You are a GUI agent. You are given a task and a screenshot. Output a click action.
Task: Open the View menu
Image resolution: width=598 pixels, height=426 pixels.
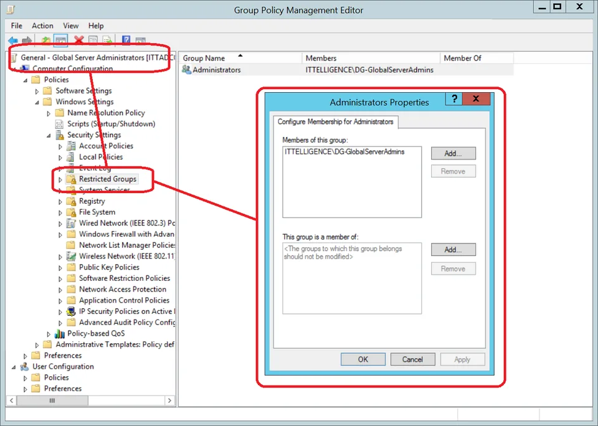pos(70,26)
